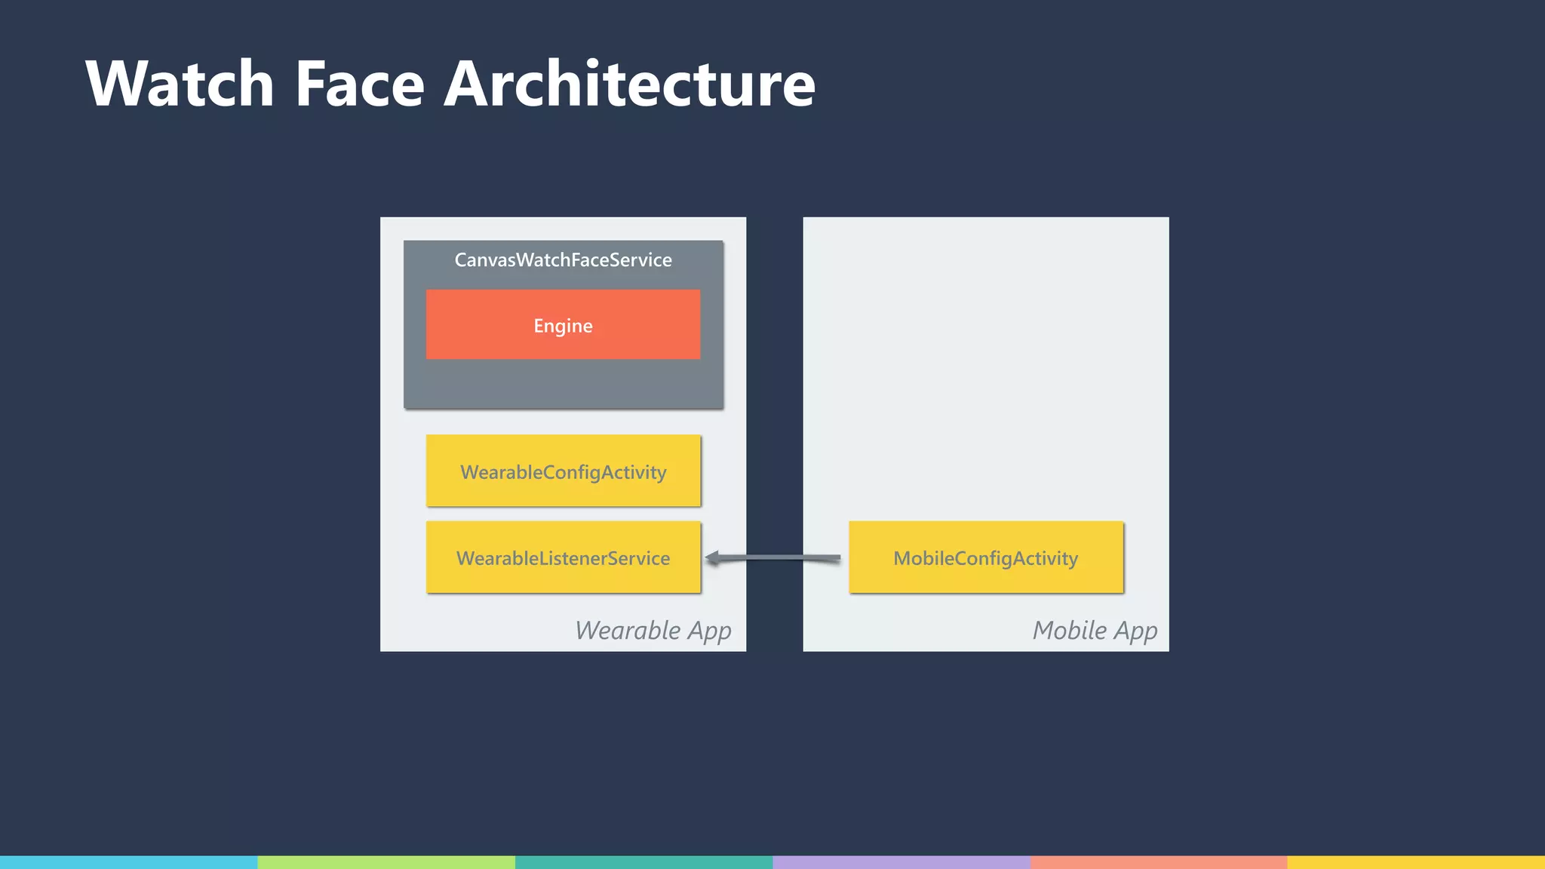Screen dimensions: 1545x869
Task: Click the lime green bottom color segment
Action: [x=386, y=862]
